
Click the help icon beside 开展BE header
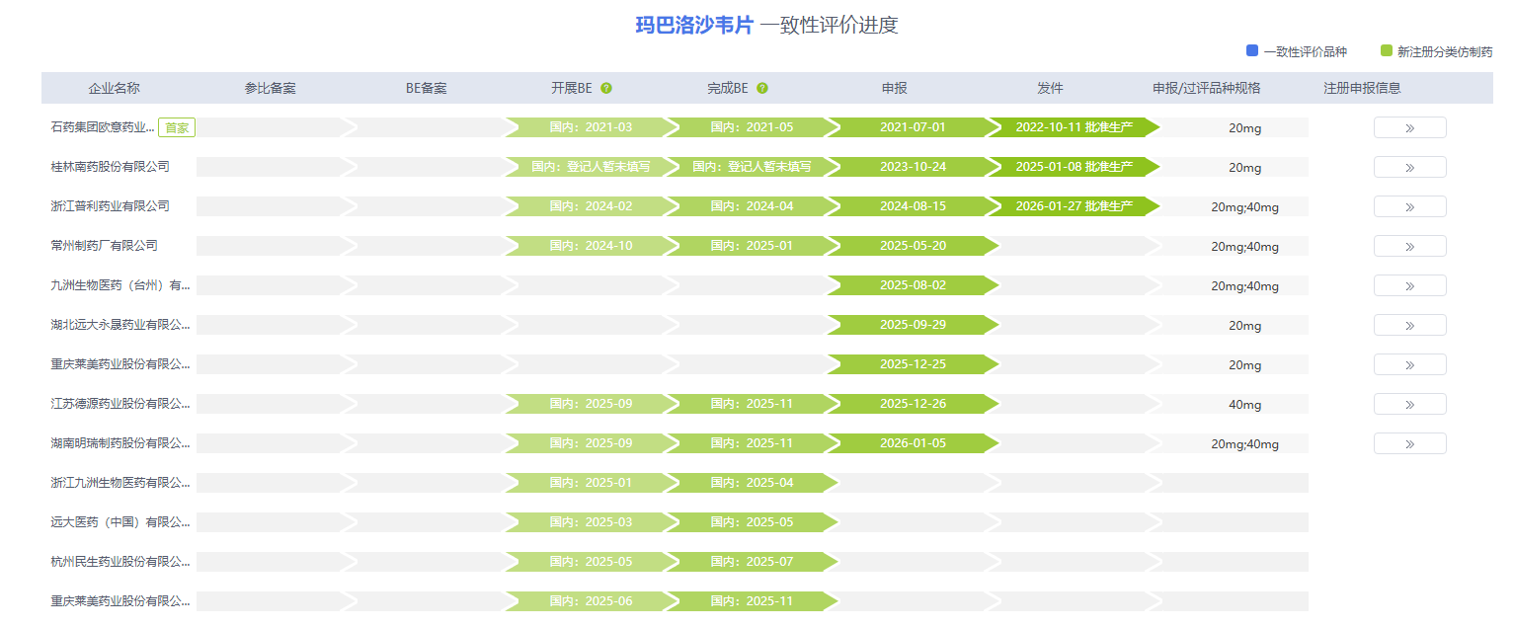coord(606,88)
